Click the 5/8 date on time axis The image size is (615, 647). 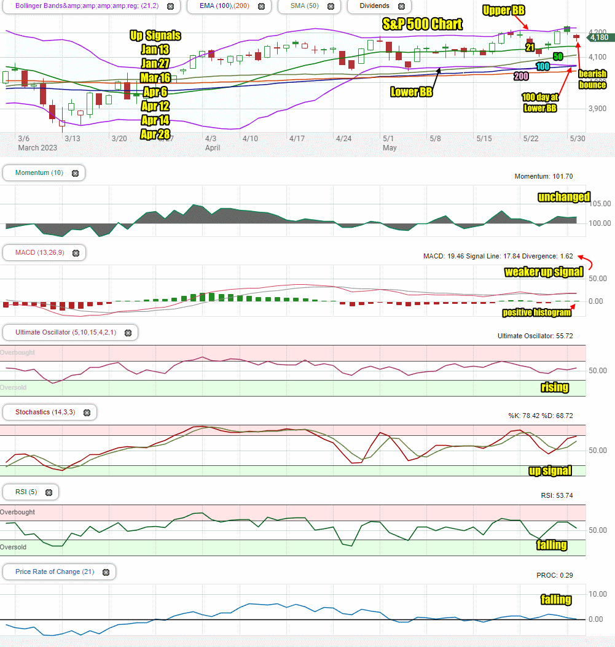pyautogui.click(x=436, y=139)
